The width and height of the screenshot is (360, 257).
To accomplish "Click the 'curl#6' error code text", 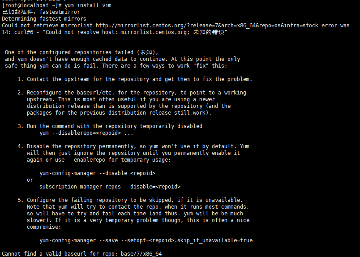I will 24,32.
